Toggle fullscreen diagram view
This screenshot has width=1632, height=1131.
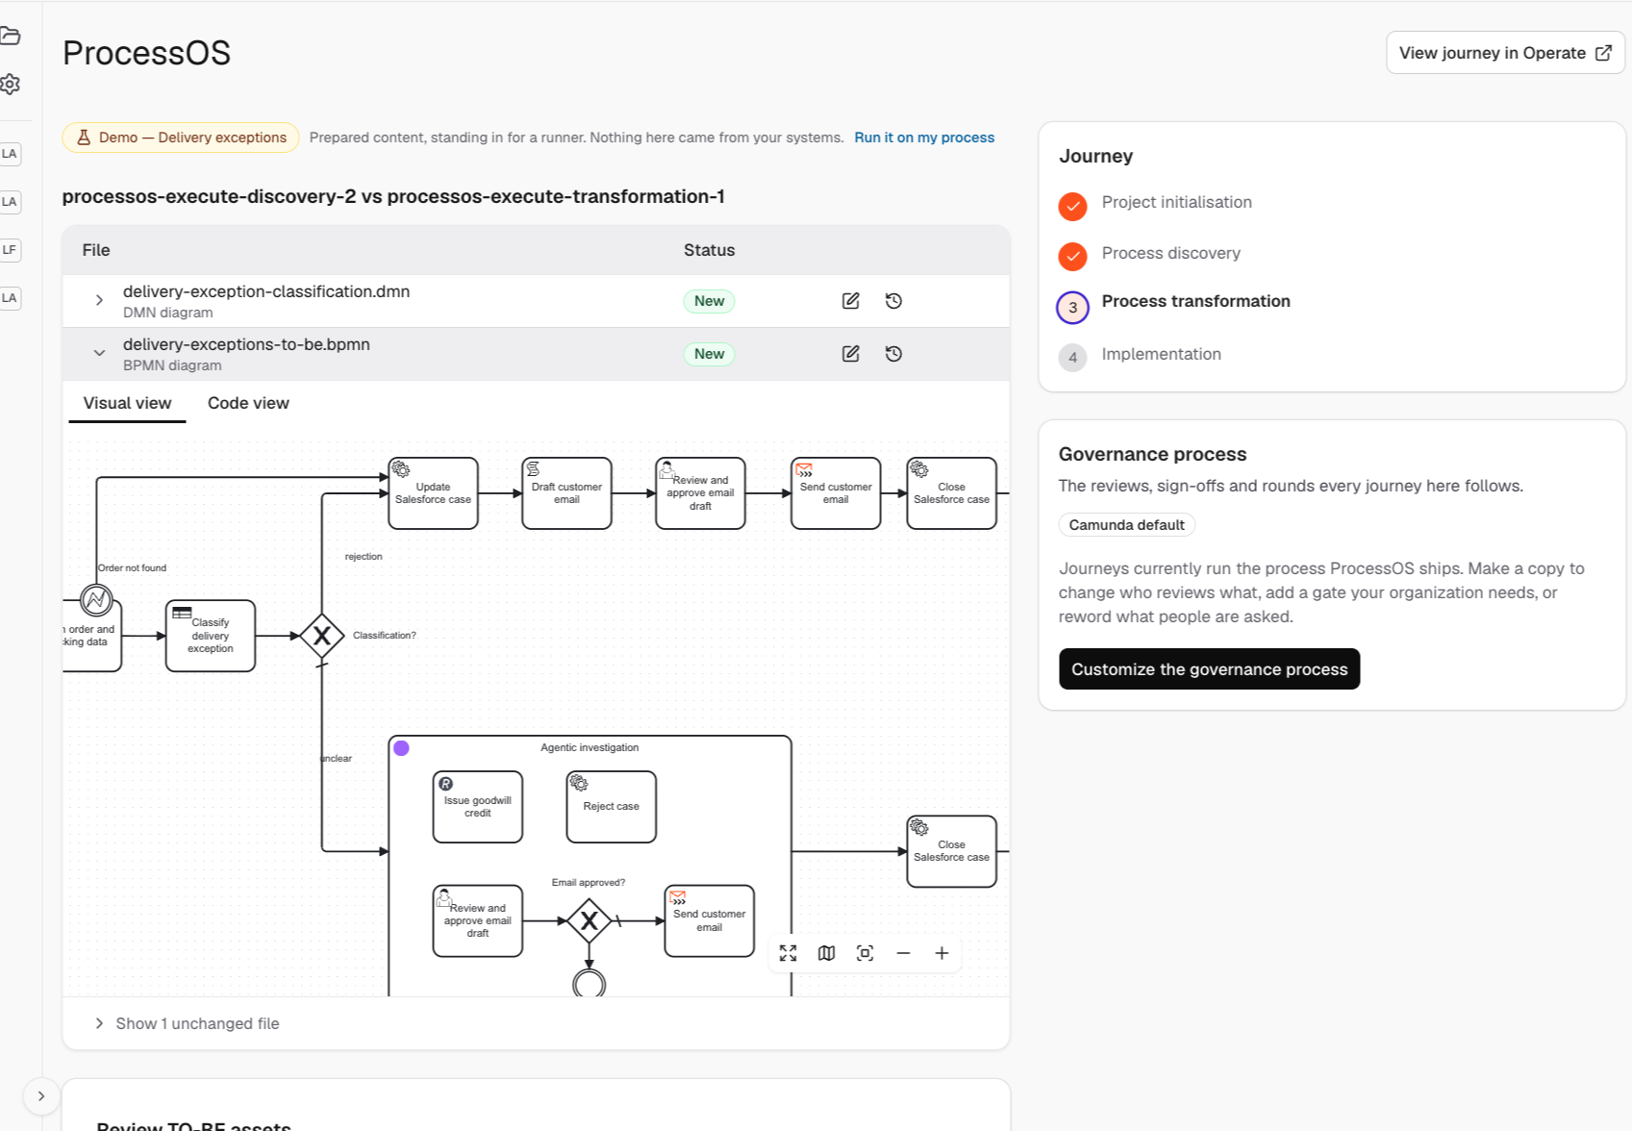[x=788, y=953]
